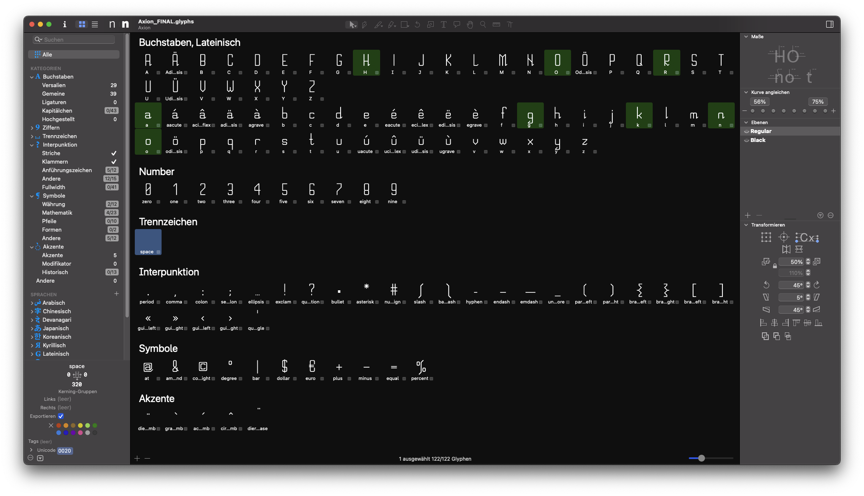The image size is (864, 496).
Task: Select the Hand tool in toolbar
Action: tap(470, 25)
